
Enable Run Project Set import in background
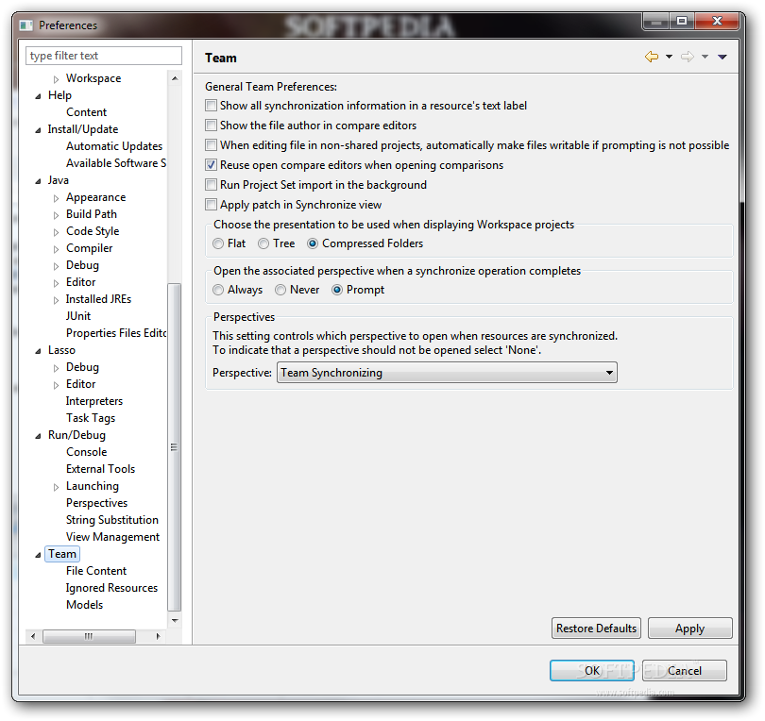point(211,185)
